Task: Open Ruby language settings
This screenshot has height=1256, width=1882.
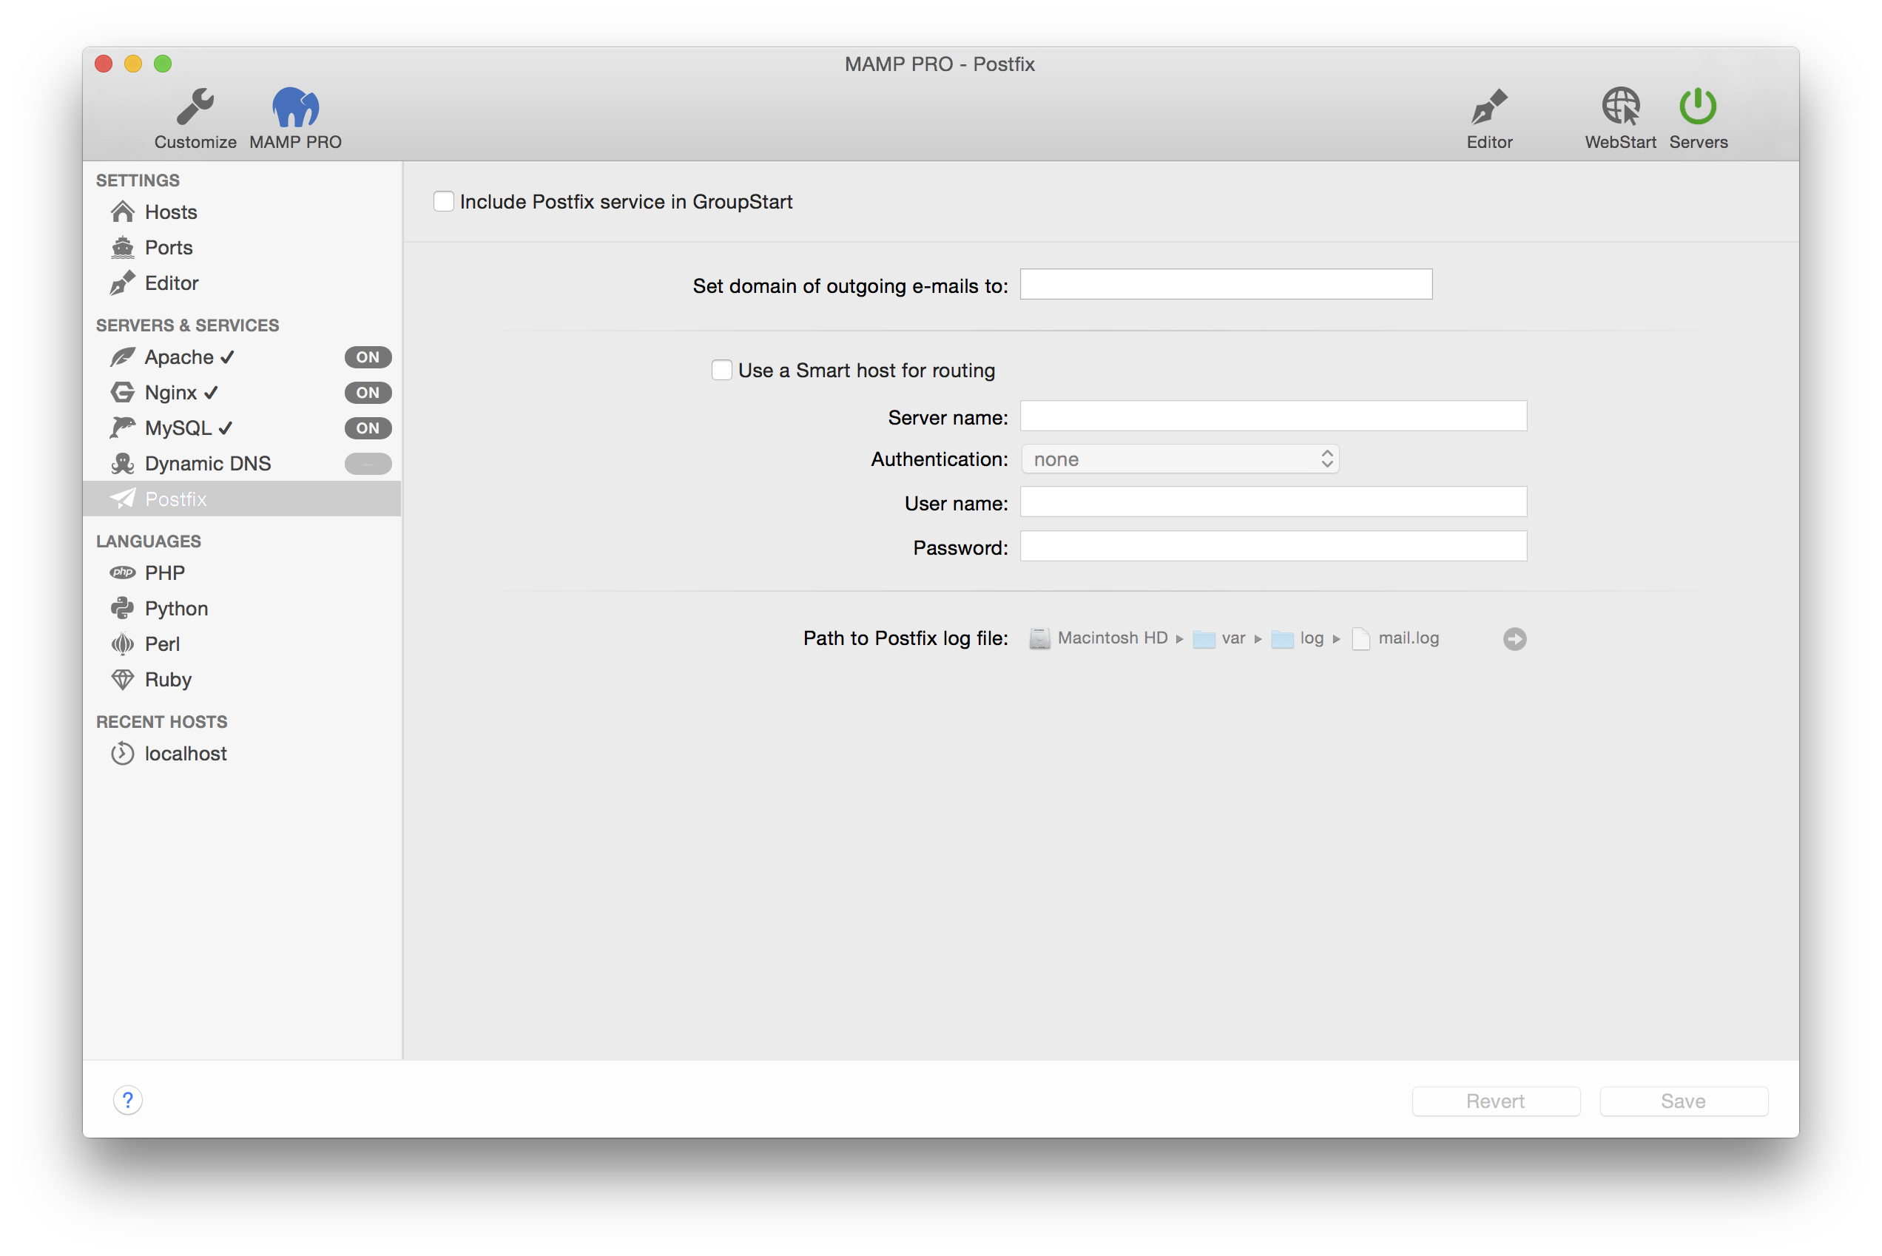Action: coord(242,679)
